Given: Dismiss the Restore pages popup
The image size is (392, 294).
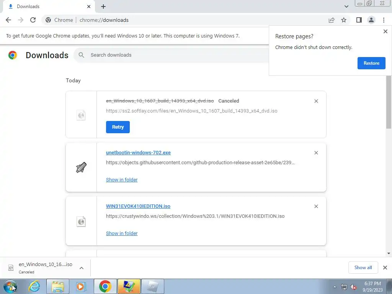Looking at the screenshot, I should tap(385, 31).
